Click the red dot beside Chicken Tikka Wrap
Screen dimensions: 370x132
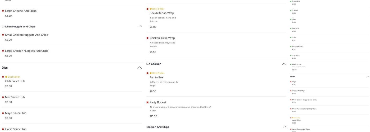(x=147, y=38)
